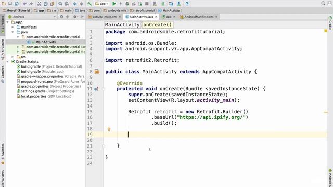Screen dimensions: 333x187
Task: Select settings.gradle file
Action: tap(45, 91)
